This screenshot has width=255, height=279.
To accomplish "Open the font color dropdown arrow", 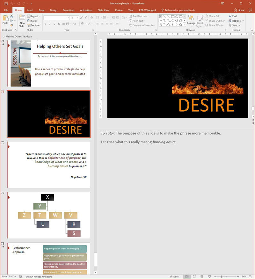I will (x=92, y=24).
